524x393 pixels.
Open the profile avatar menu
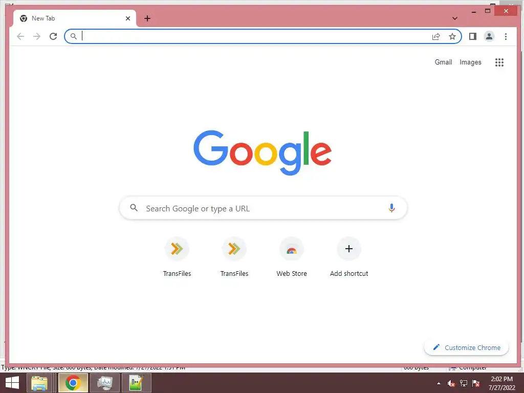coord(489,36)
